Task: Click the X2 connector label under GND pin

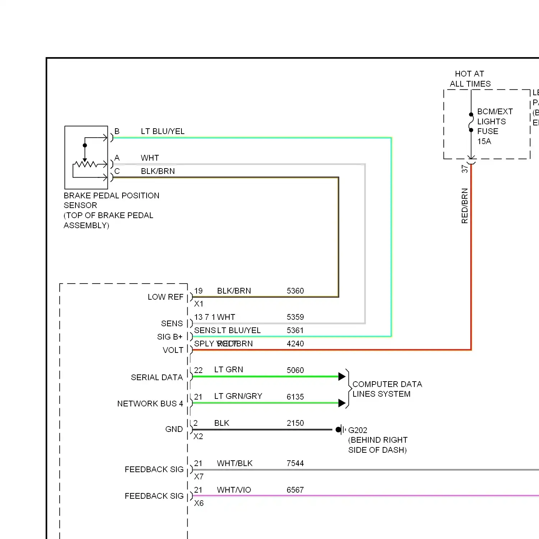Action: [198, 436]
